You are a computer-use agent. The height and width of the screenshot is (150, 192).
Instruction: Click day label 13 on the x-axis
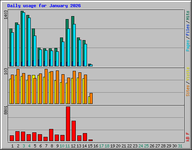point(79,146)
